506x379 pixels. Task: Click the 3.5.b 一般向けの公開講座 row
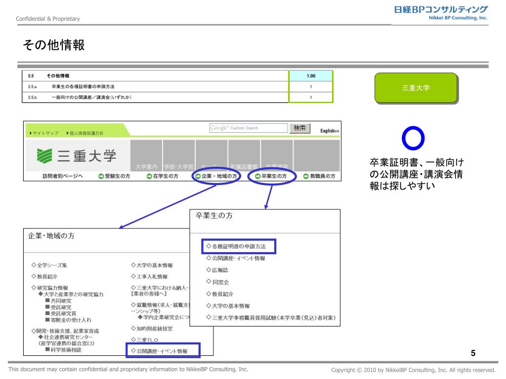click(177, 97)
